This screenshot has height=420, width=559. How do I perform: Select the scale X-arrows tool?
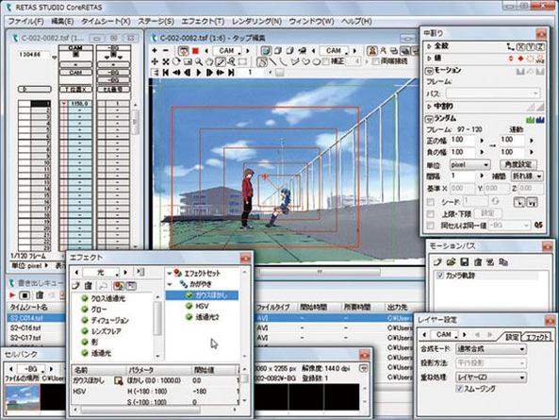pos(165,61)
